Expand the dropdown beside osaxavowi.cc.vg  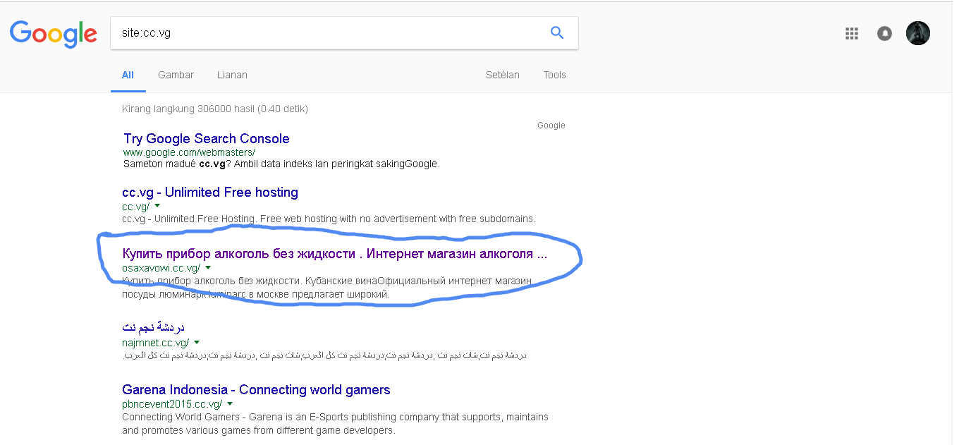pyautogui.click(x=208, y=268)
